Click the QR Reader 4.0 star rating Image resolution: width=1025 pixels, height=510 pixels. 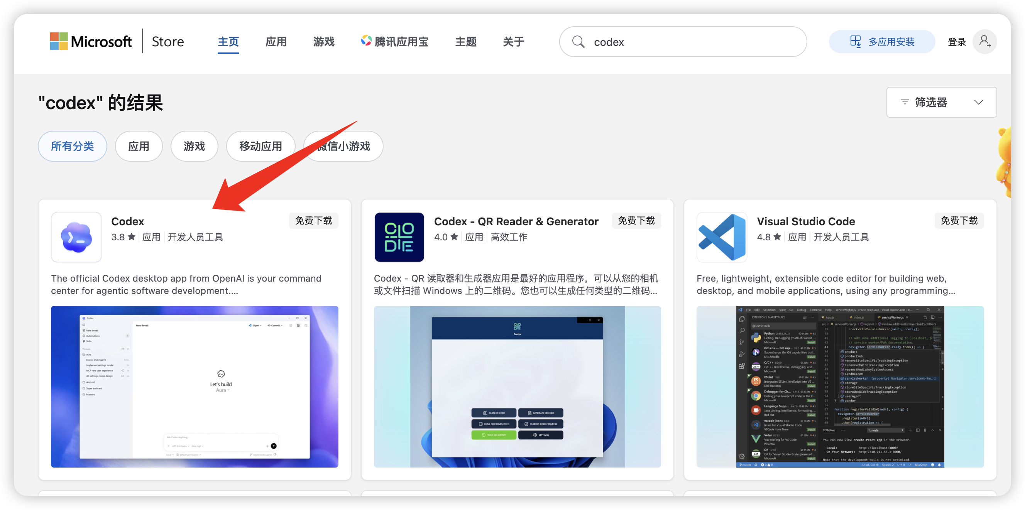click(446, 237)
